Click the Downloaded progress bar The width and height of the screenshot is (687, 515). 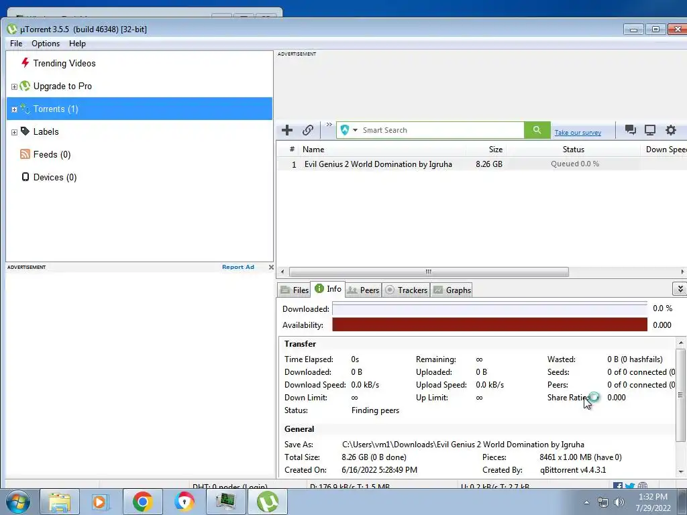click(489, 308)
